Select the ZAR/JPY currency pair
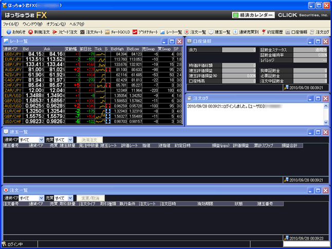This screenshot has height=249, width=332. coord(13,90)
